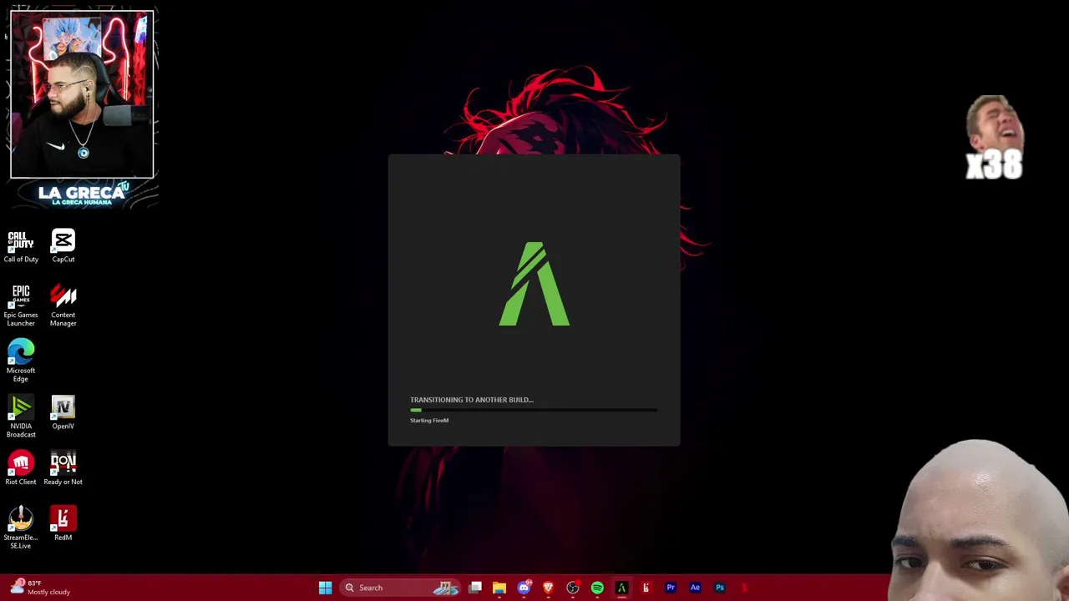Open RedM from the taskbar

[646, 588]
